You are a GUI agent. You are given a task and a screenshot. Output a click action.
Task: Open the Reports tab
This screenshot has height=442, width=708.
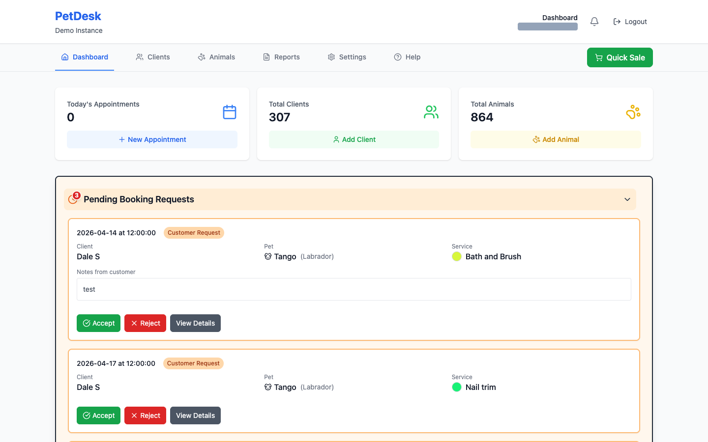tap(281, 57)
